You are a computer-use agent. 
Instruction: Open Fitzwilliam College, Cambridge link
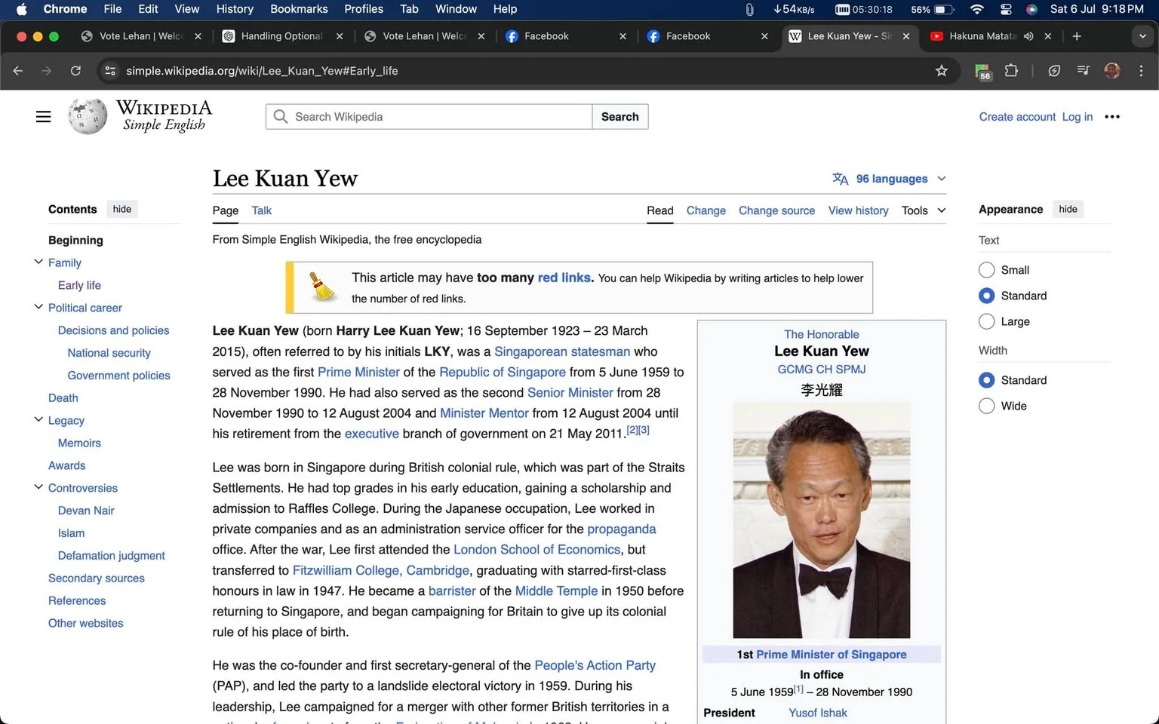click(381, 570)
